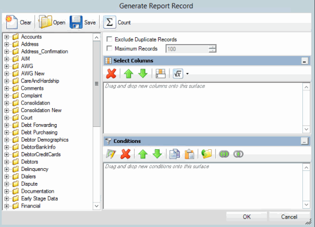Viewport: 315px width, 227px height.
Task: Click the folder with green arrow icon in Conditions
Action: coord(207,154)
